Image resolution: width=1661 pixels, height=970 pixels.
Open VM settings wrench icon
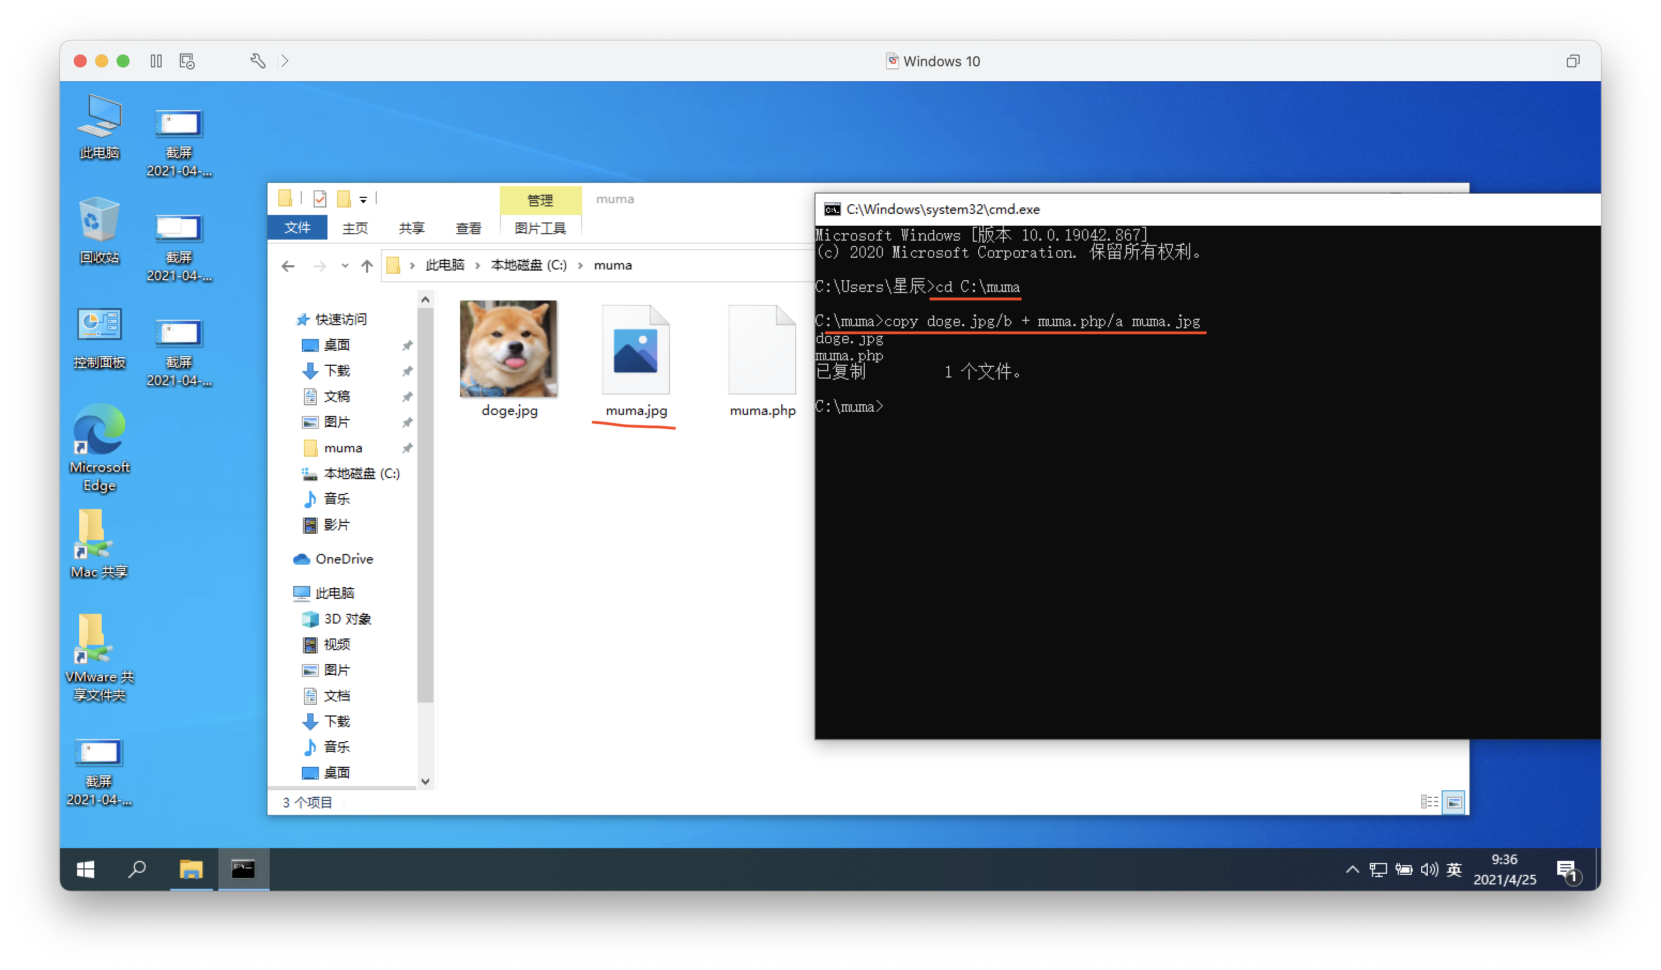pyautogui.click(x=258, y=61)
